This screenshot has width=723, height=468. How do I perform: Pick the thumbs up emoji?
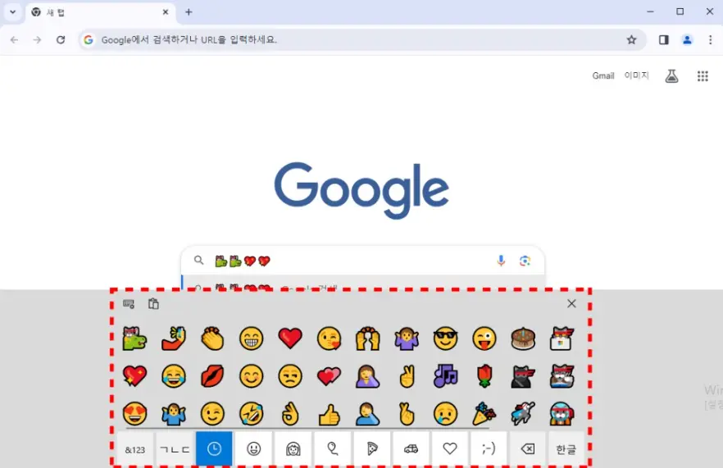330,414
